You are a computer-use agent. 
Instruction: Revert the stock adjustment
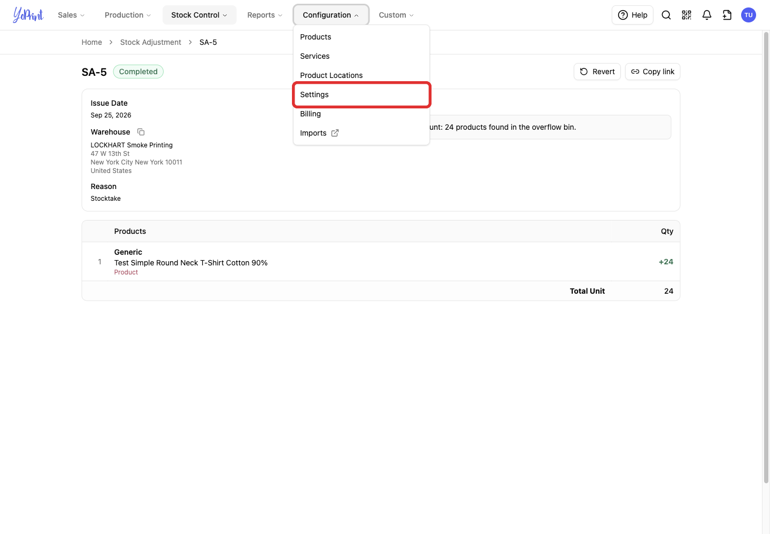click(x=597, y=72)
